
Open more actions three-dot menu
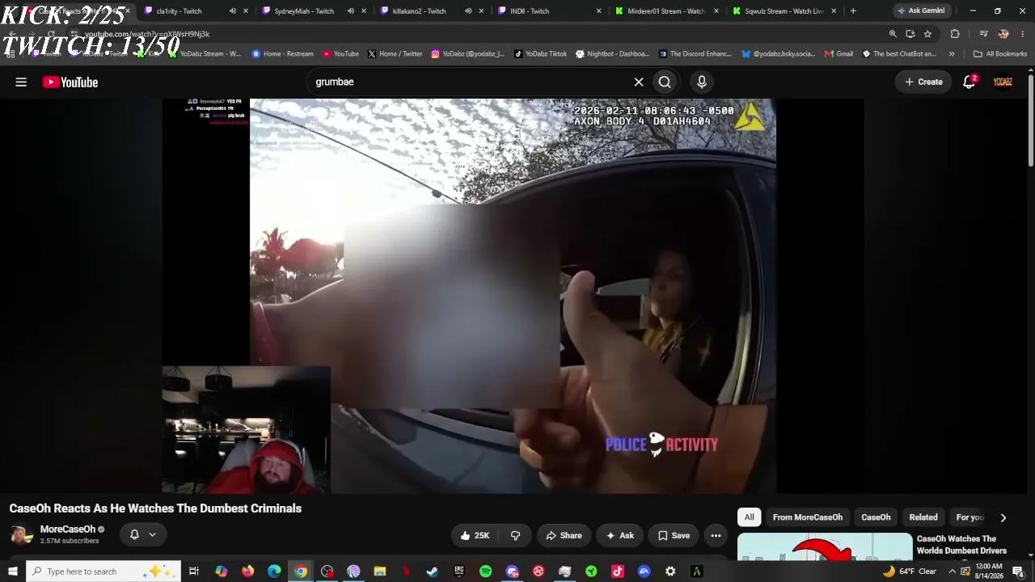(716, 535)
